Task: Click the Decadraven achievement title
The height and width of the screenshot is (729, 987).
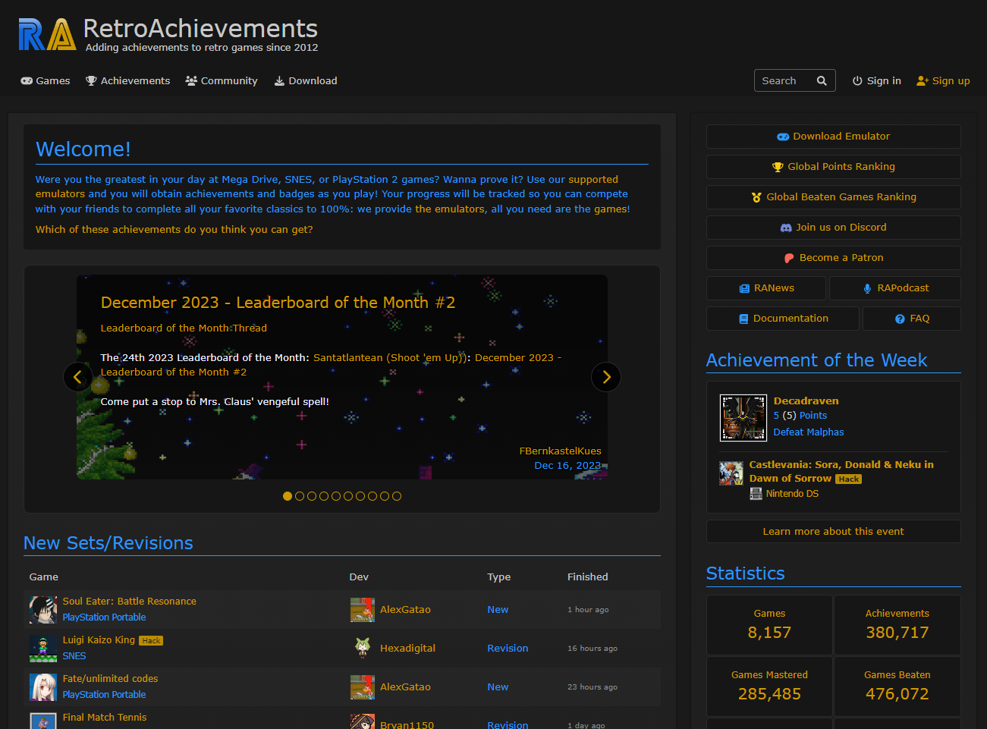Action: 806,401
